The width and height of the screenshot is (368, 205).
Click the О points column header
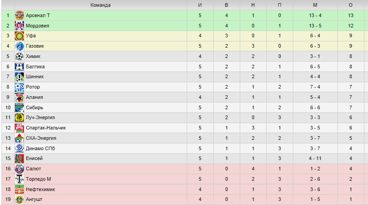click(x=350, y=5)
